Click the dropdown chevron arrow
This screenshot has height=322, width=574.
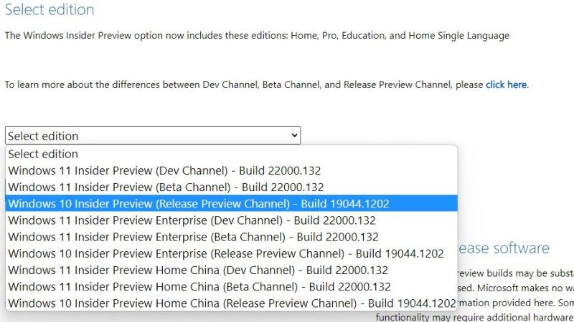tap(294, 135)
